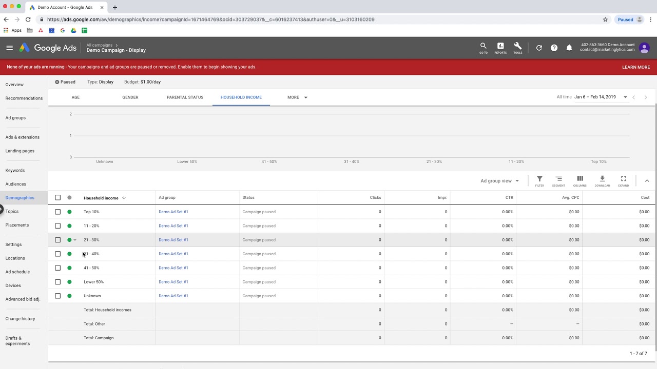Viewport: 657px width, 369px height.
Task: Open the Apps bookmarks shortcut
Action: [x=13, y=30]
